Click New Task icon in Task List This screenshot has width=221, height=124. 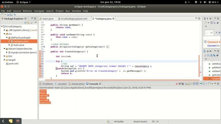click(x=206, y=23)
